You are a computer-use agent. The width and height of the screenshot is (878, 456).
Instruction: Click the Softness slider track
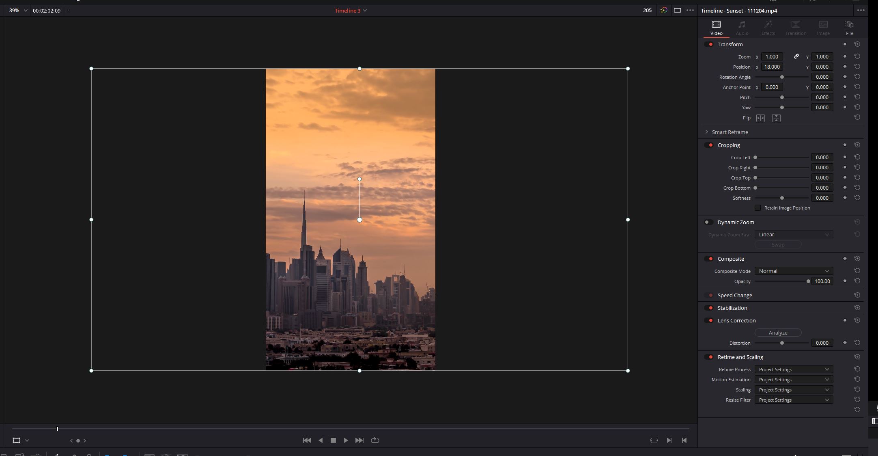point(782,198)
